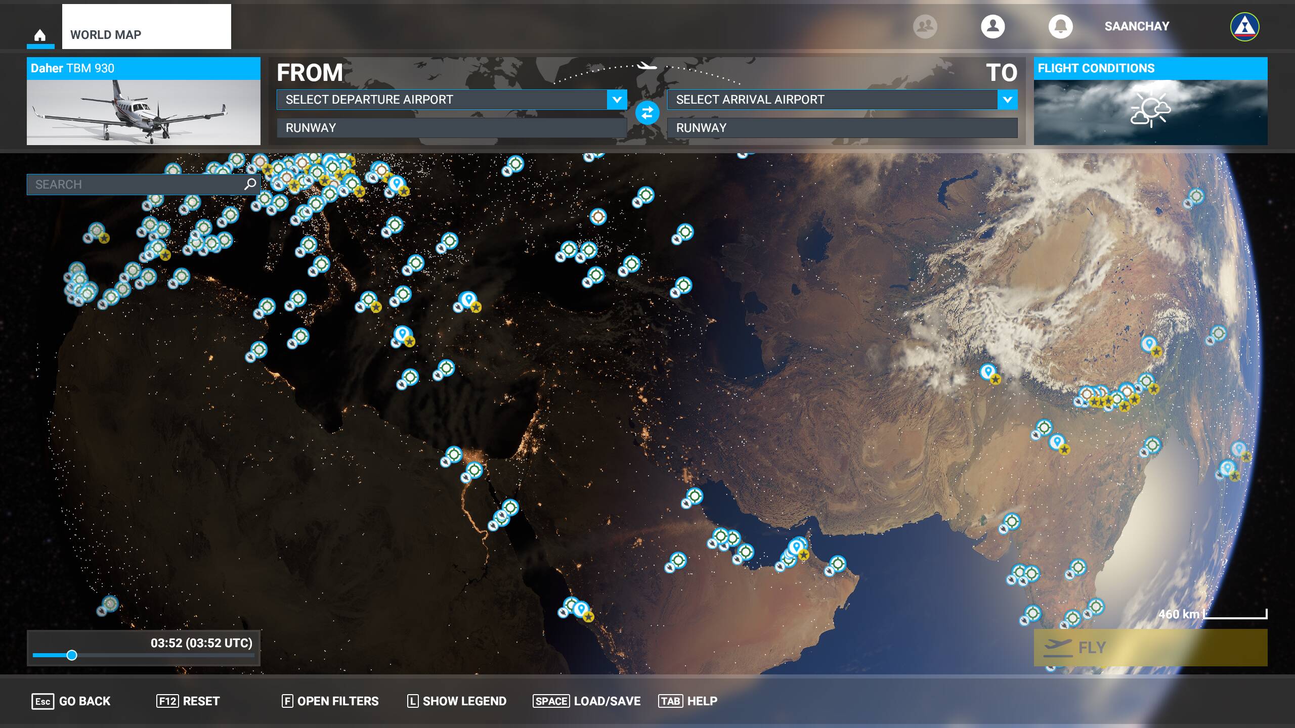Select the airport marker on the Oman coast

point(837,564)
